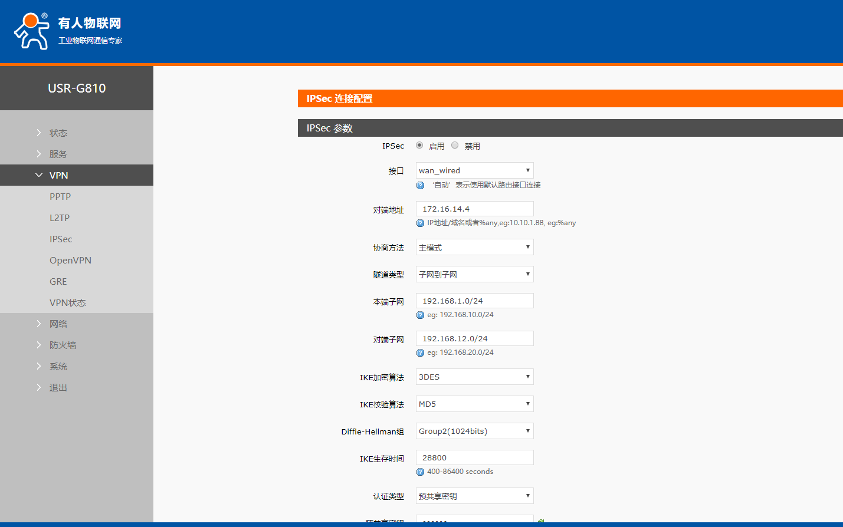Click the peer address field 172.16.14.4
843x527 pixels.
(x=474, y=209)
